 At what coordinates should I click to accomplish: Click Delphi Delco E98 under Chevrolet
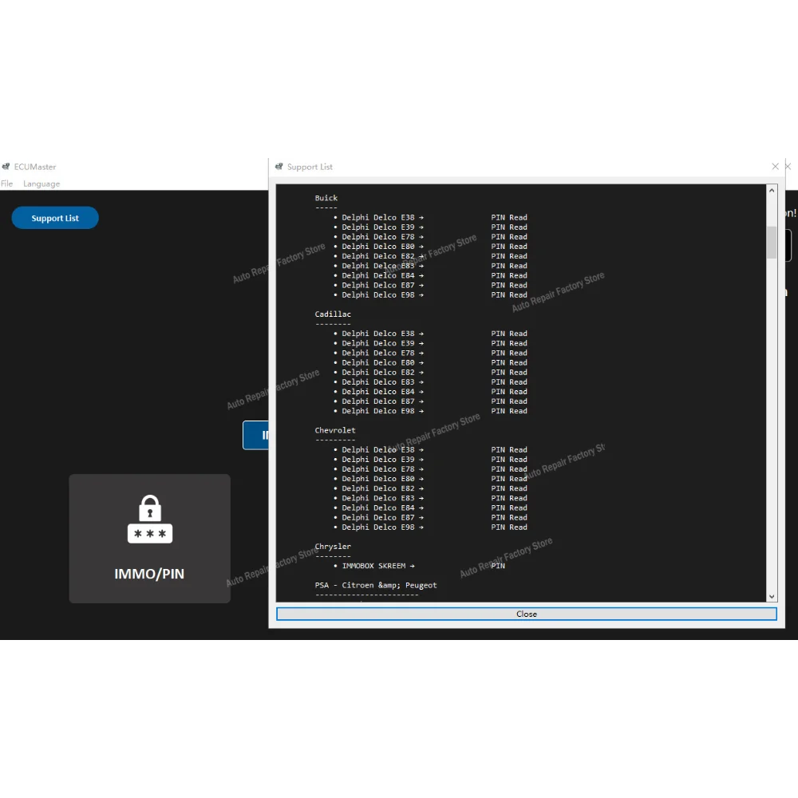tap(378, 527)
